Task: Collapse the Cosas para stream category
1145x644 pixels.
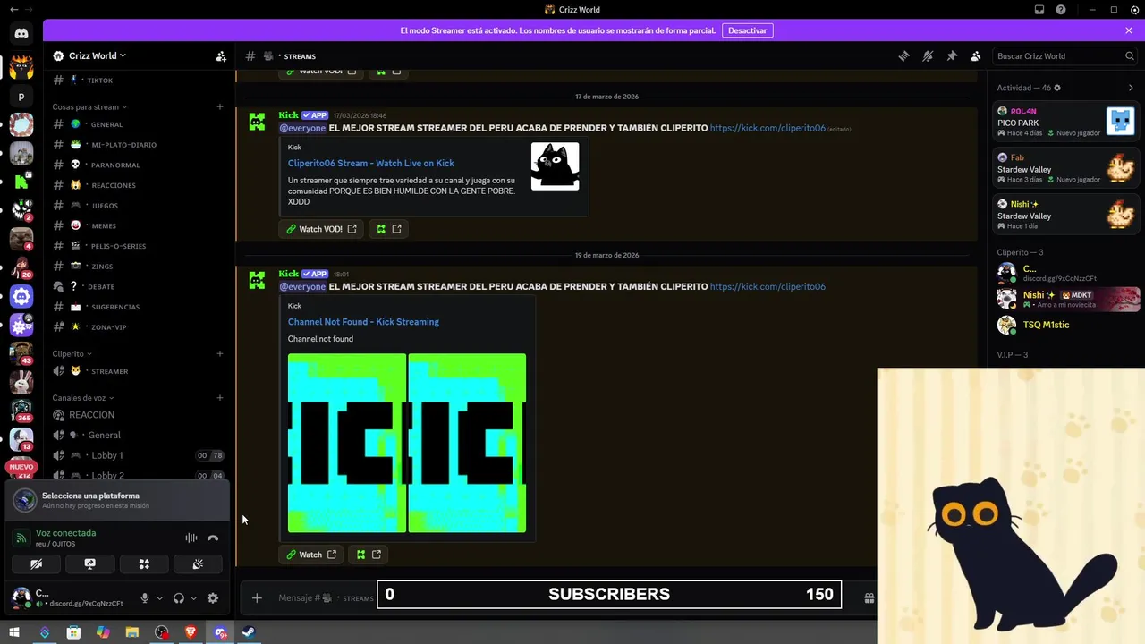Action: (x=89, y=106)
